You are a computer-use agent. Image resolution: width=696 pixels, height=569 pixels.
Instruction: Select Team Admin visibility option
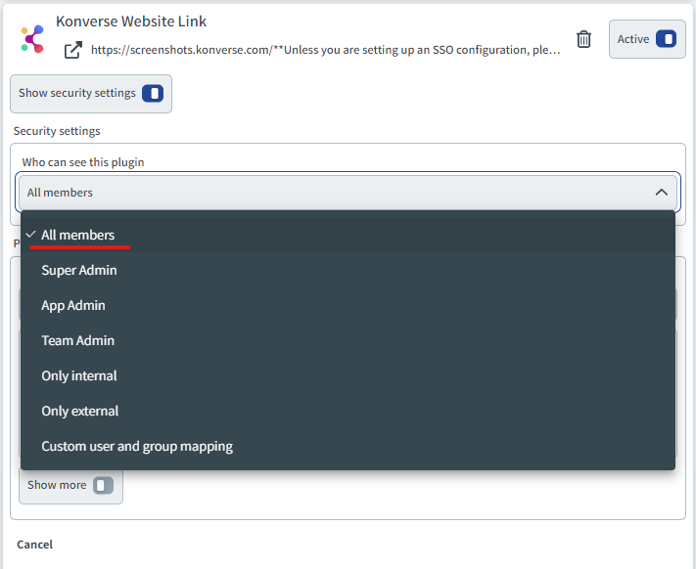(x=348, y=340)
